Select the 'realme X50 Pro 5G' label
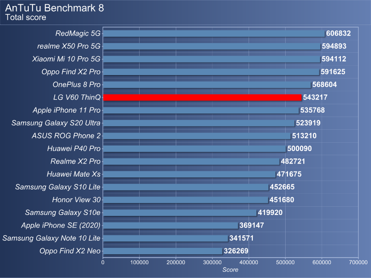This screenshot has width=371, height=278. pyautogui.click(x=69, y=46)
